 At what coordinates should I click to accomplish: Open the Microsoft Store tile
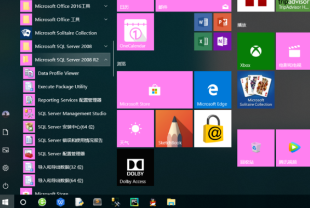(155, 90)
